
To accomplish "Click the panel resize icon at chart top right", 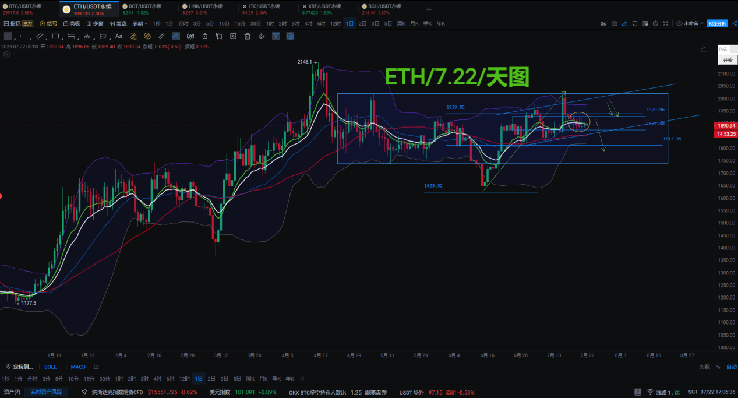I will tap(703, 48).
